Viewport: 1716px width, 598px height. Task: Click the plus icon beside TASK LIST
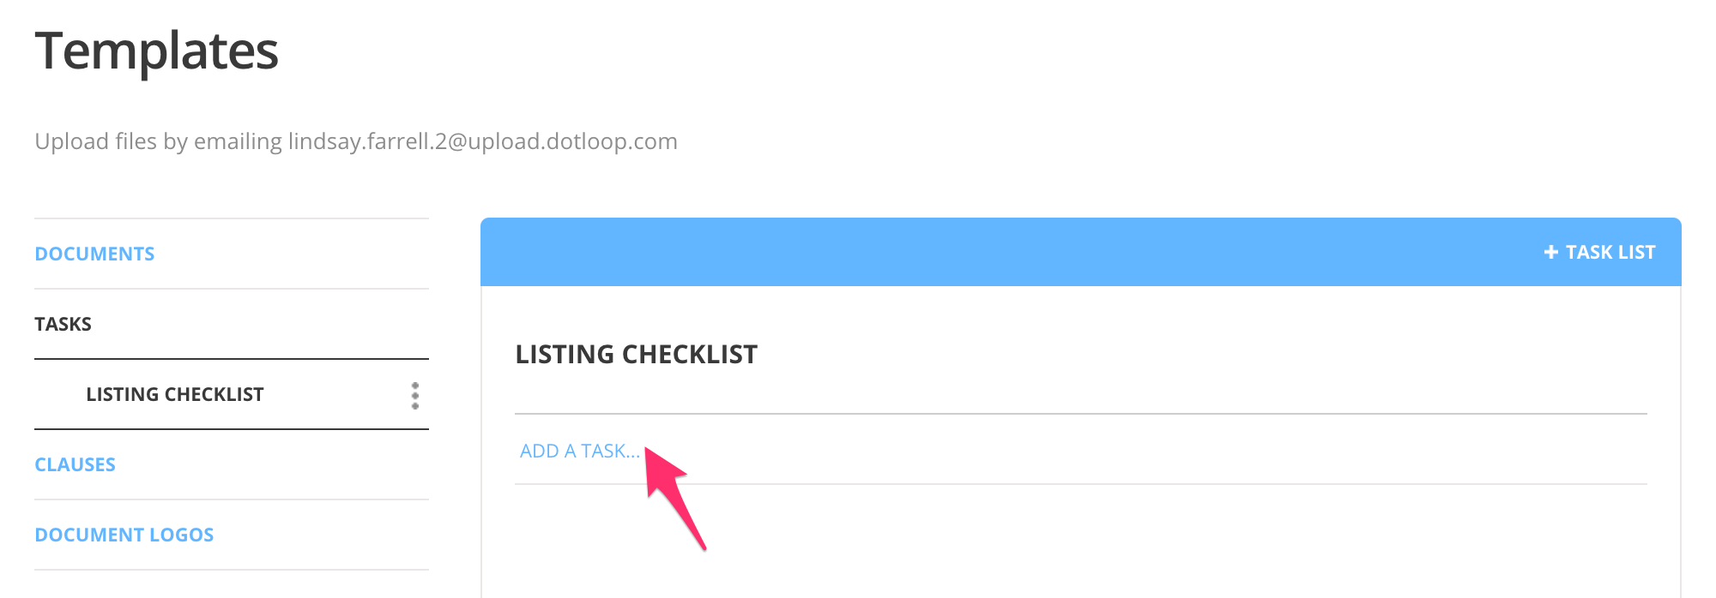[1550, 252]
